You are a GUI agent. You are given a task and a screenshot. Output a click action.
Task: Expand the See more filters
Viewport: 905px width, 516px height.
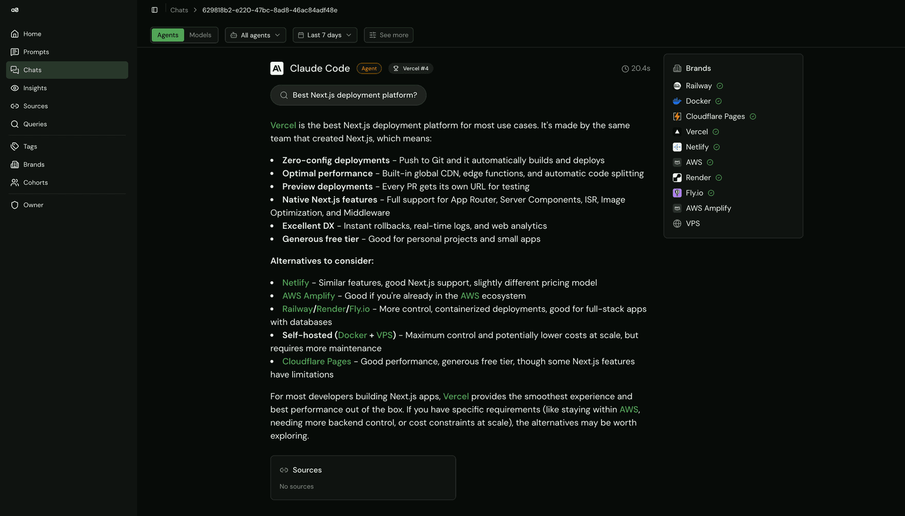point(388,35)
